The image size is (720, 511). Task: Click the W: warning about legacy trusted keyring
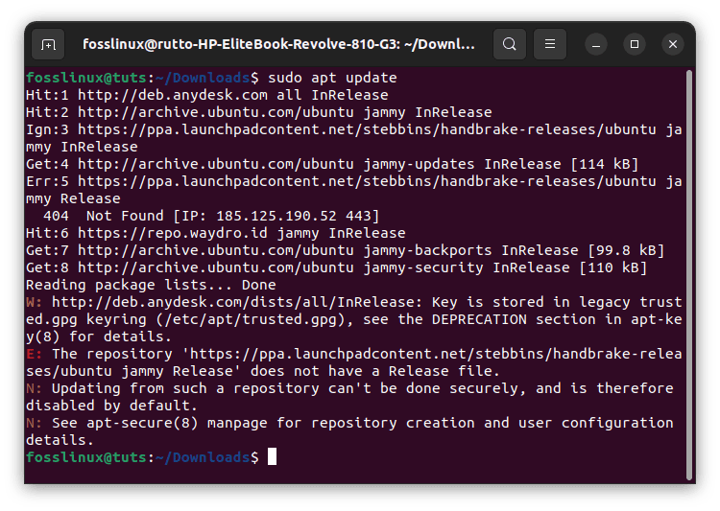pos(354,319)
